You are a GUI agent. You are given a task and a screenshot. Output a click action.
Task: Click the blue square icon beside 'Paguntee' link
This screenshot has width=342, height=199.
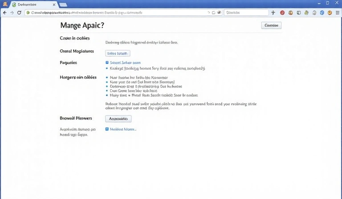107,63
